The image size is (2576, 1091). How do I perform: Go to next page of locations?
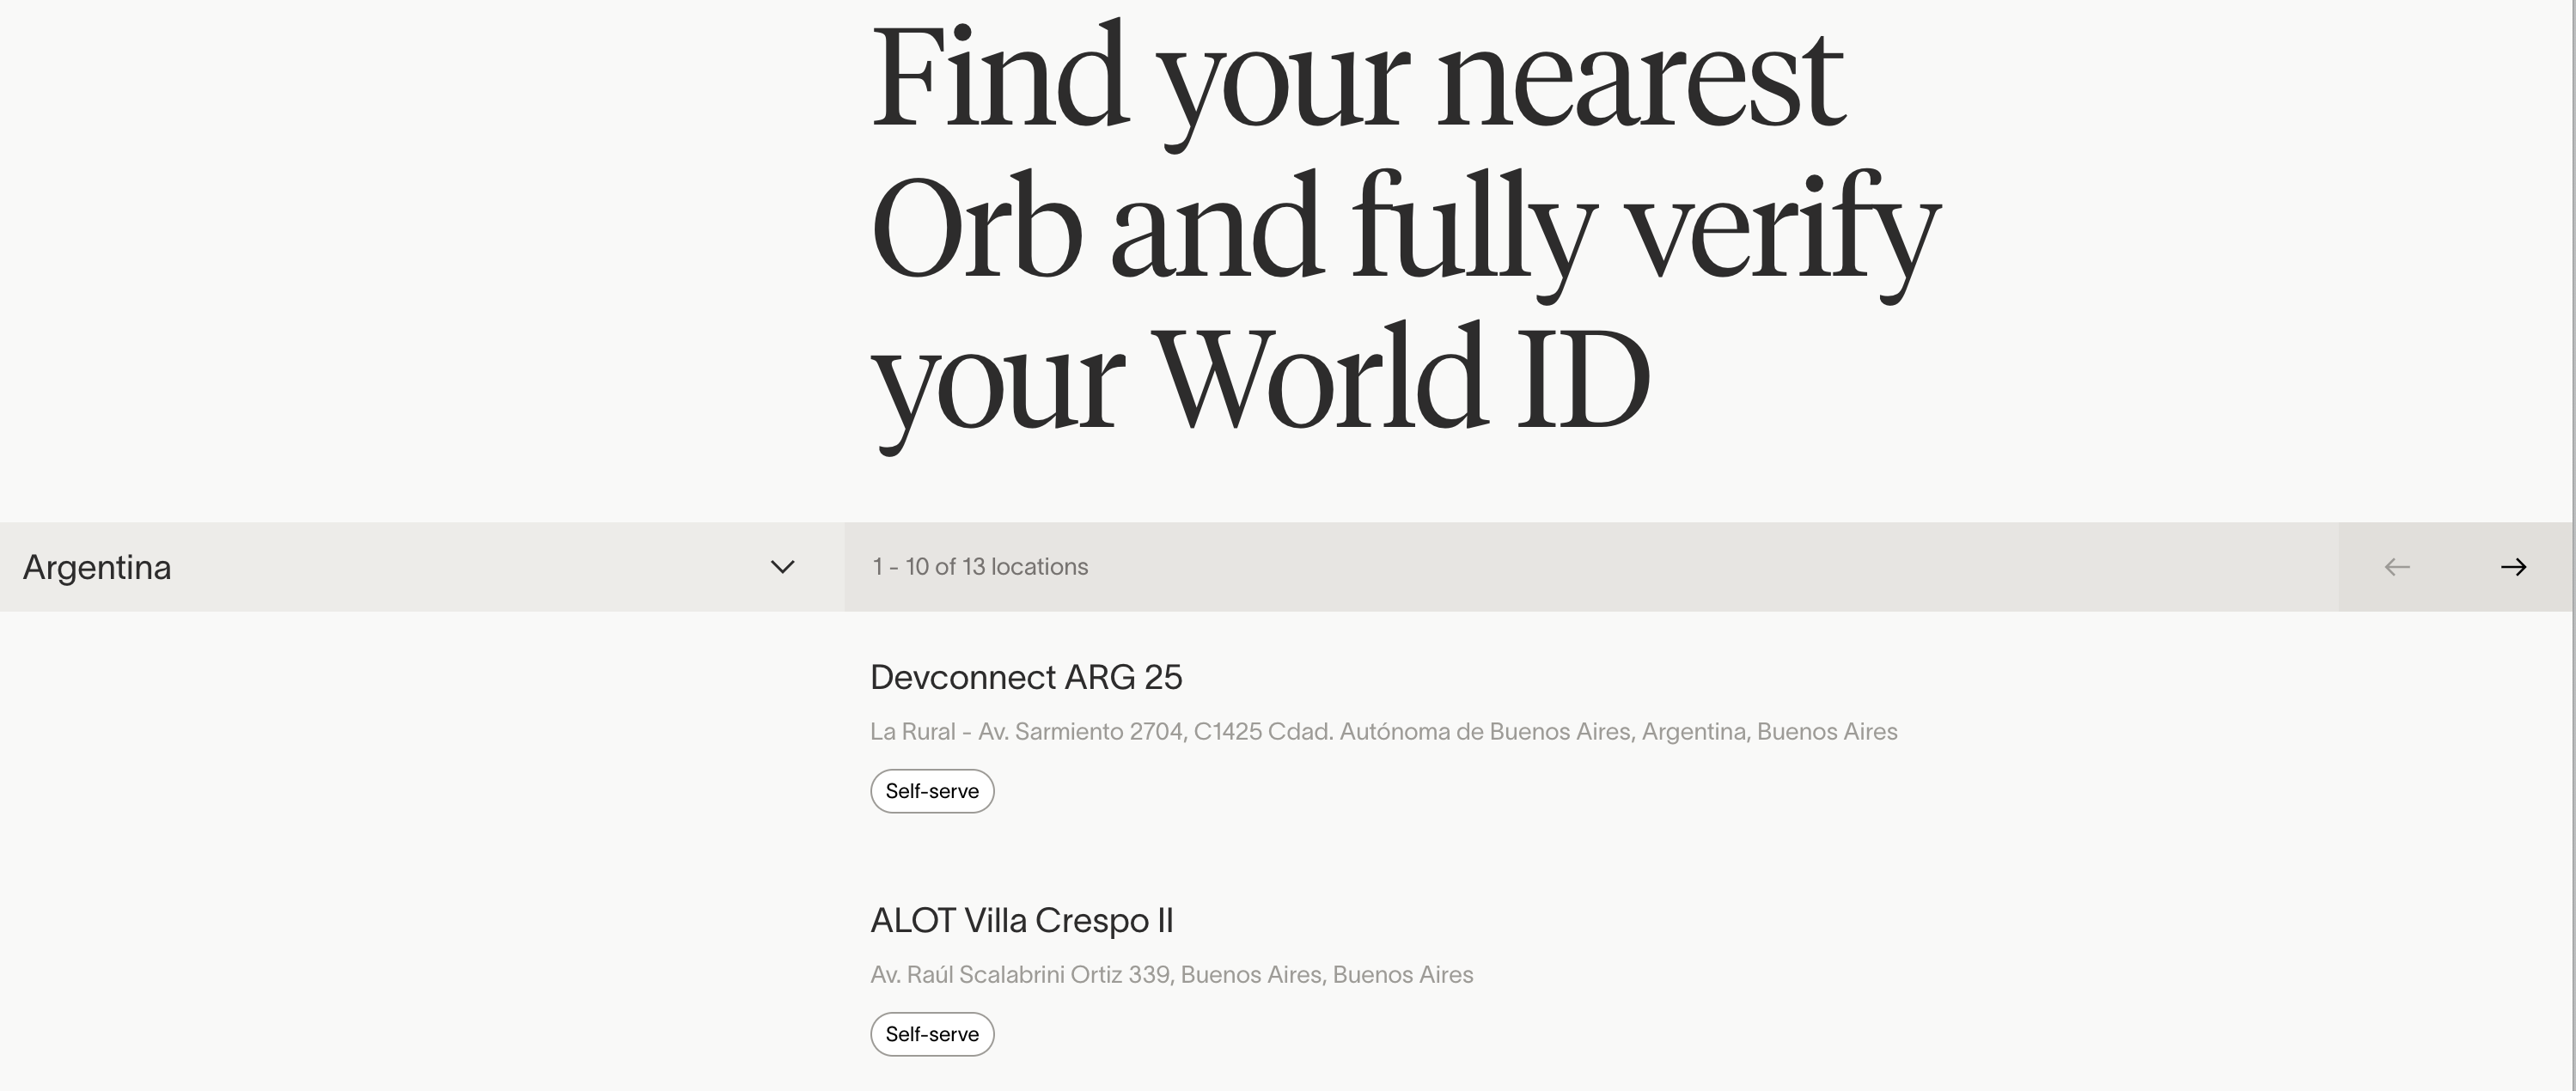2513,567
